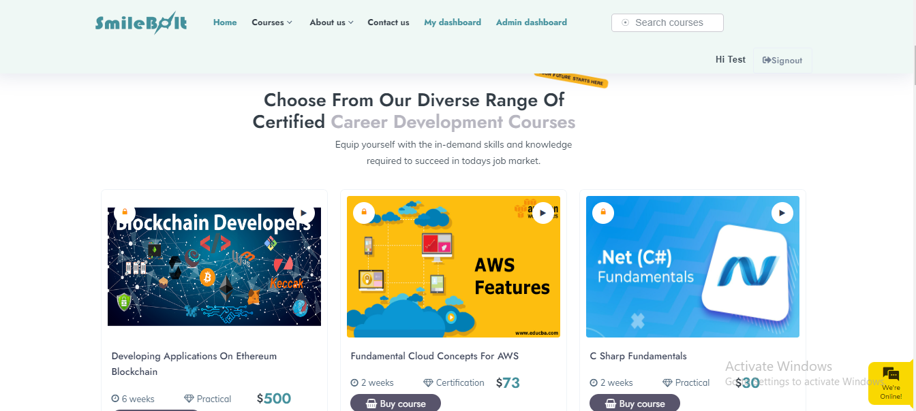Expand the Courses dropdown menu
Viewport: 916px width, 411px height.
pyautogui.click(x=271, y=22)
